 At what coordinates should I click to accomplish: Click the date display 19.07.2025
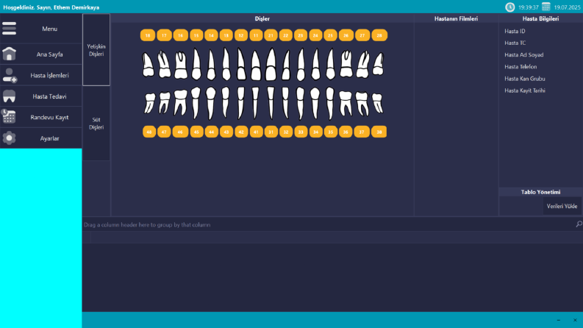[567, 7]
